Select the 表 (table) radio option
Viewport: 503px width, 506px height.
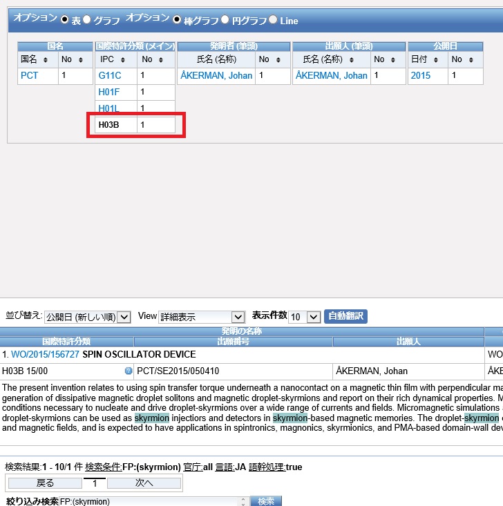pos(65,19)
